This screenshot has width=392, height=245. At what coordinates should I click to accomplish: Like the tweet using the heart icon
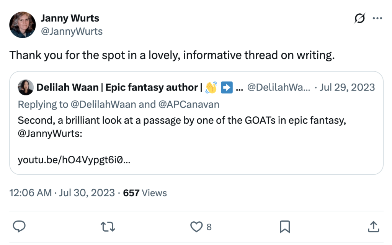[x=196, y=227]
